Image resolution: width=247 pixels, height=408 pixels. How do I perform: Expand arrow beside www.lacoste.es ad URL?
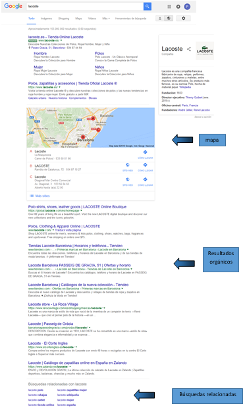click(61, 41)
